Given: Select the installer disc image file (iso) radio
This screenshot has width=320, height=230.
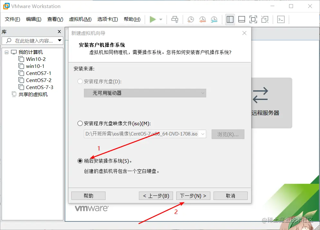Looking at the screenshot, I should point(80,123).
